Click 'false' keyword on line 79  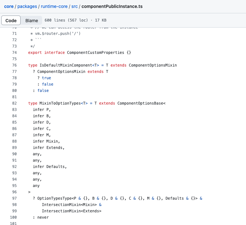(x=47, y=84)
